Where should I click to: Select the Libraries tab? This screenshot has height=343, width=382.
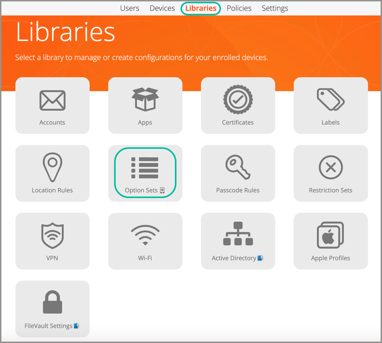(x=201, y=8)
